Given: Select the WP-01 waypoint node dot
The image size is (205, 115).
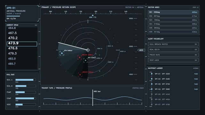Looking at the screenshot, I should 152,74.
